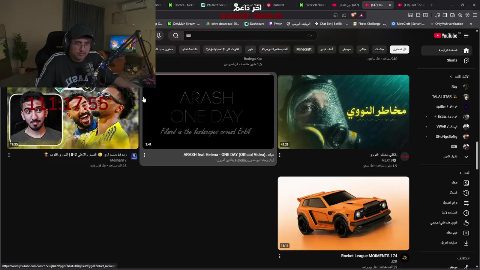Click the YouTube search input field
The height and width of the screenshot is (270, 480).
coord(250,36)
